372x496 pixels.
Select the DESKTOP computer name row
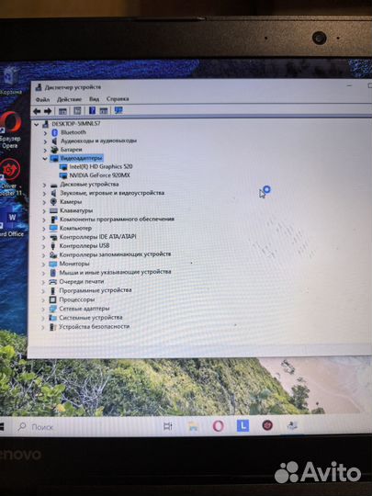click(x=76, y=124)
